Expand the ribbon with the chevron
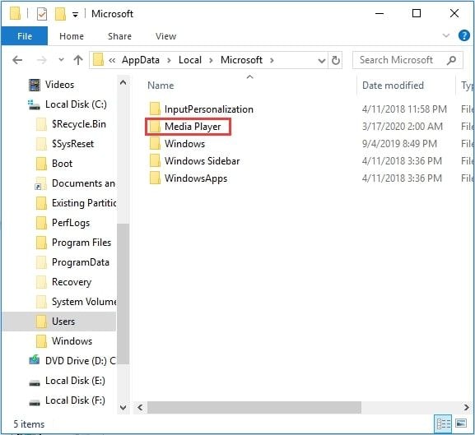475x435 pixels. tap(446, 35)
